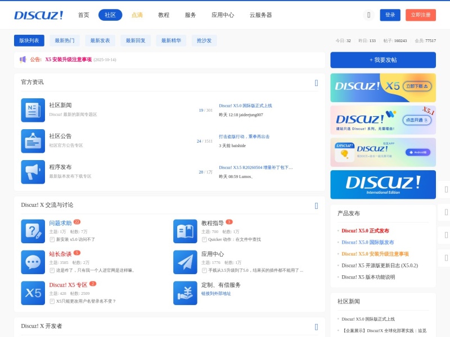Open the search icon in header

[368, 15]
